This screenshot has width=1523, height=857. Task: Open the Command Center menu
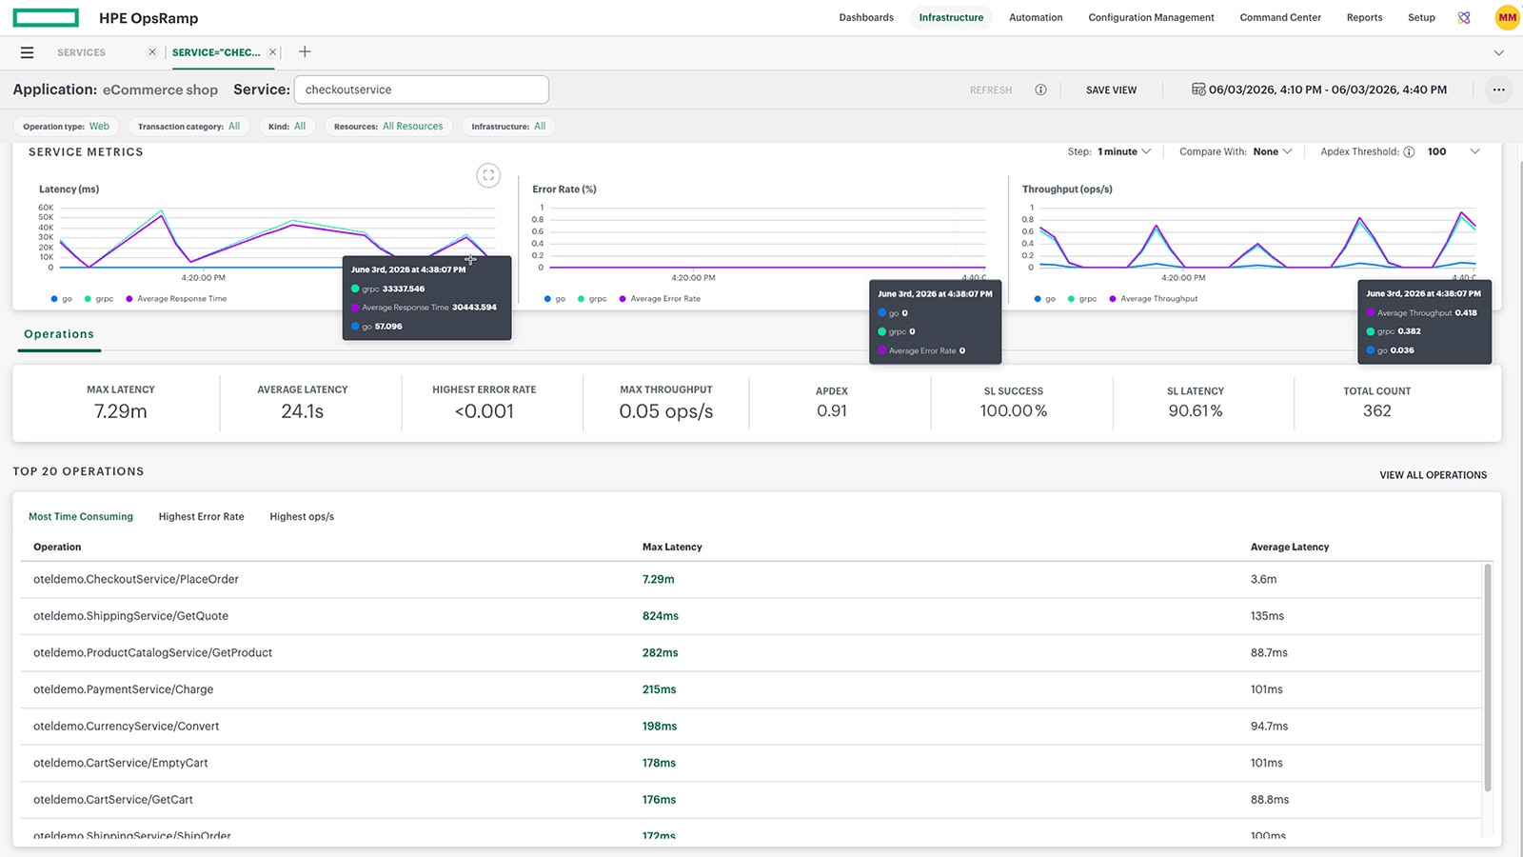coord(1280,17)
